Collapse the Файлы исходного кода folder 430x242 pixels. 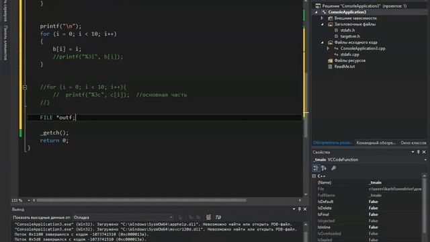tap(322, 42)
